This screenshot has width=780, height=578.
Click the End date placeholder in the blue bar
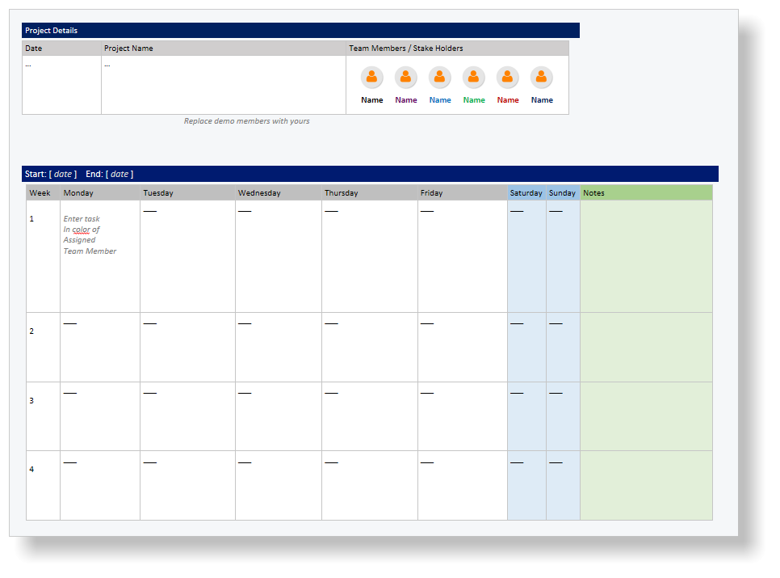click(120, 174)
